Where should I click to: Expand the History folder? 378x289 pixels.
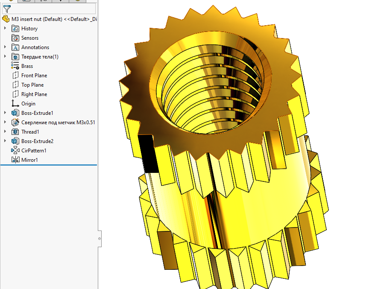[5, 29]
